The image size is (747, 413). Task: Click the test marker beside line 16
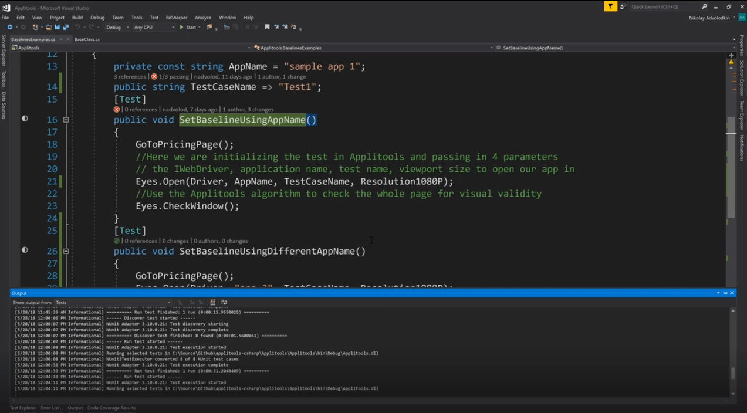[25, 119]
